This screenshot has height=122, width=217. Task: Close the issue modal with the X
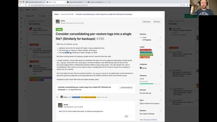[x=162, y=14]
